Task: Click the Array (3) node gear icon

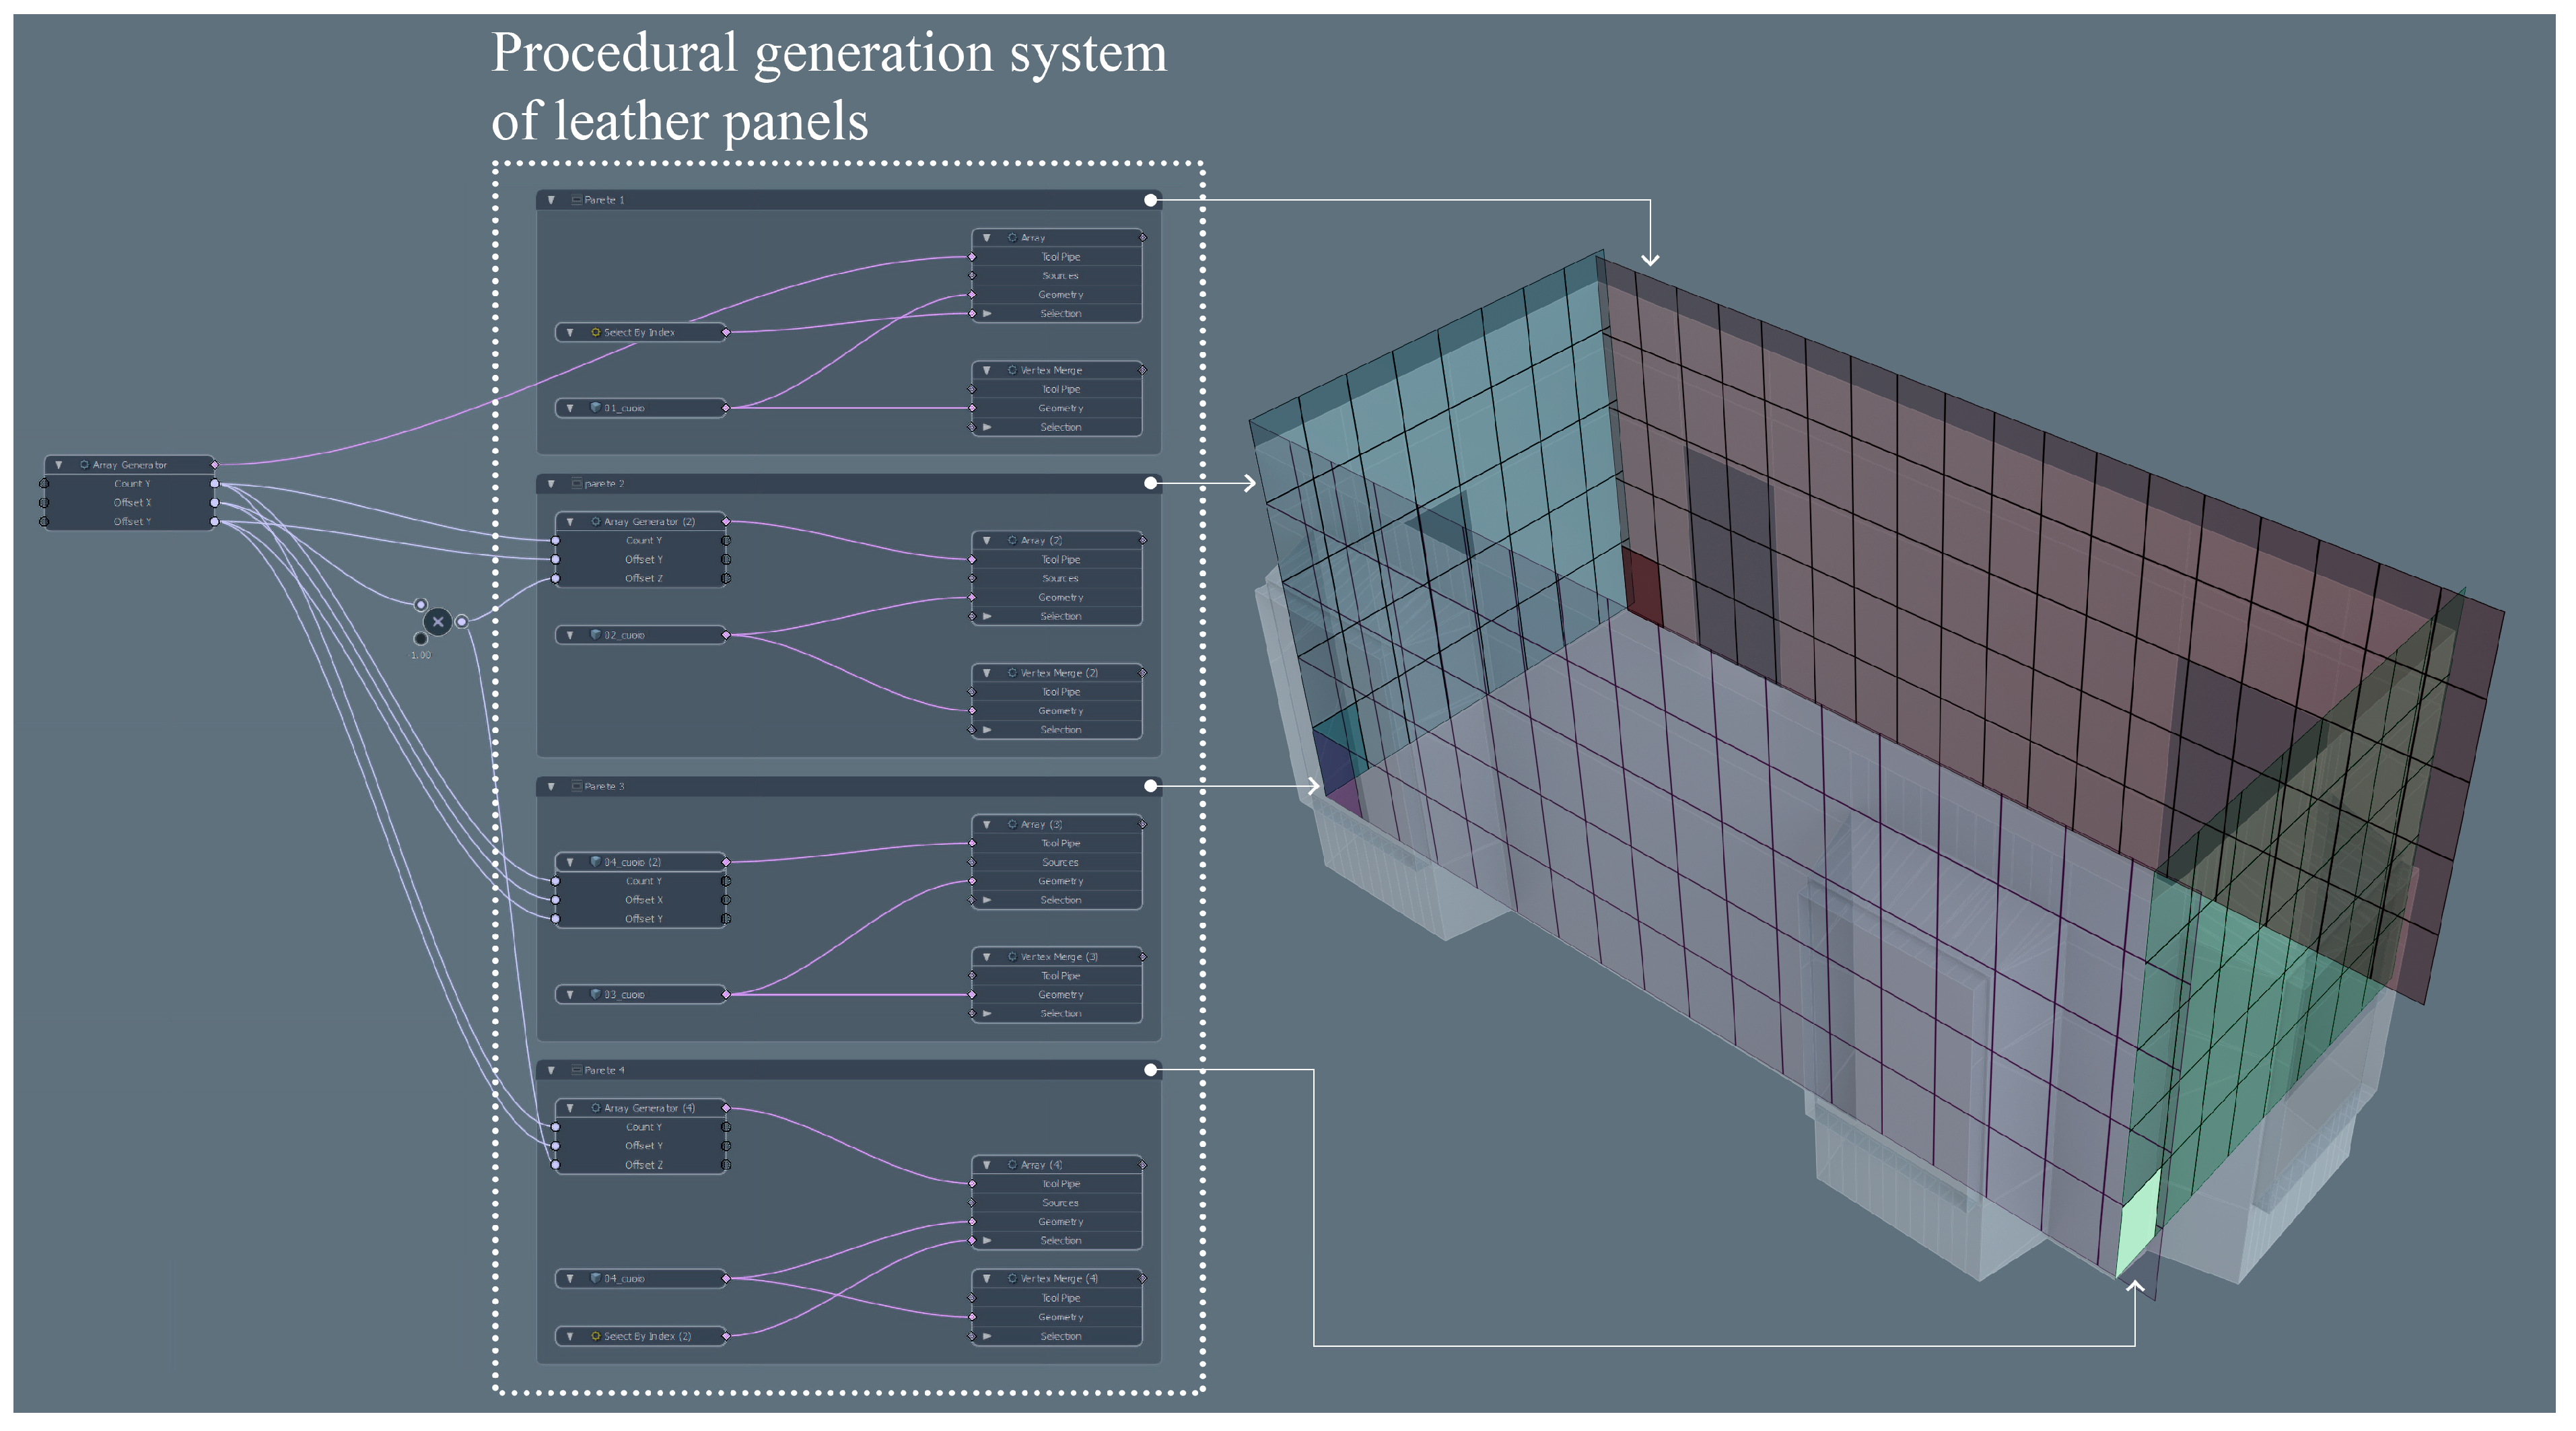Action: coord(1012,824)
